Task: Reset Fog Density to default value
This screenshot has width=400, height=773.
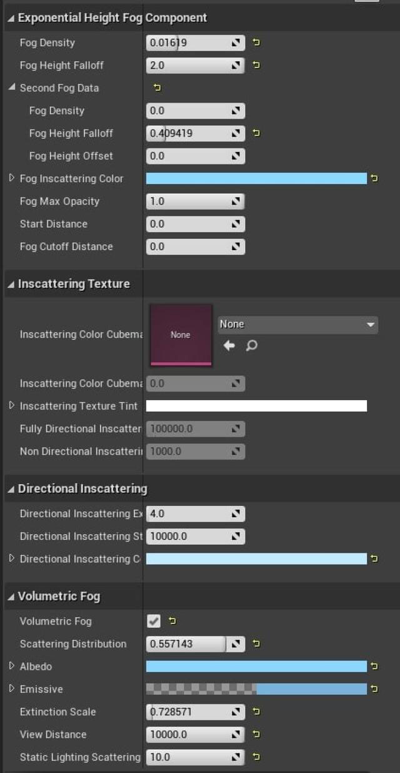Action: [256, 43]
